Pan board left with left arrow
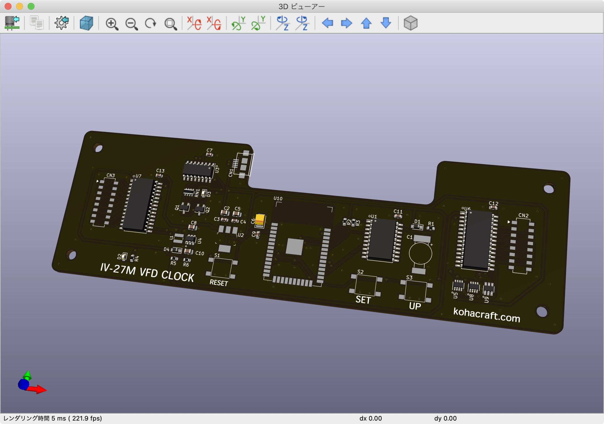 [x=327, y=23]
